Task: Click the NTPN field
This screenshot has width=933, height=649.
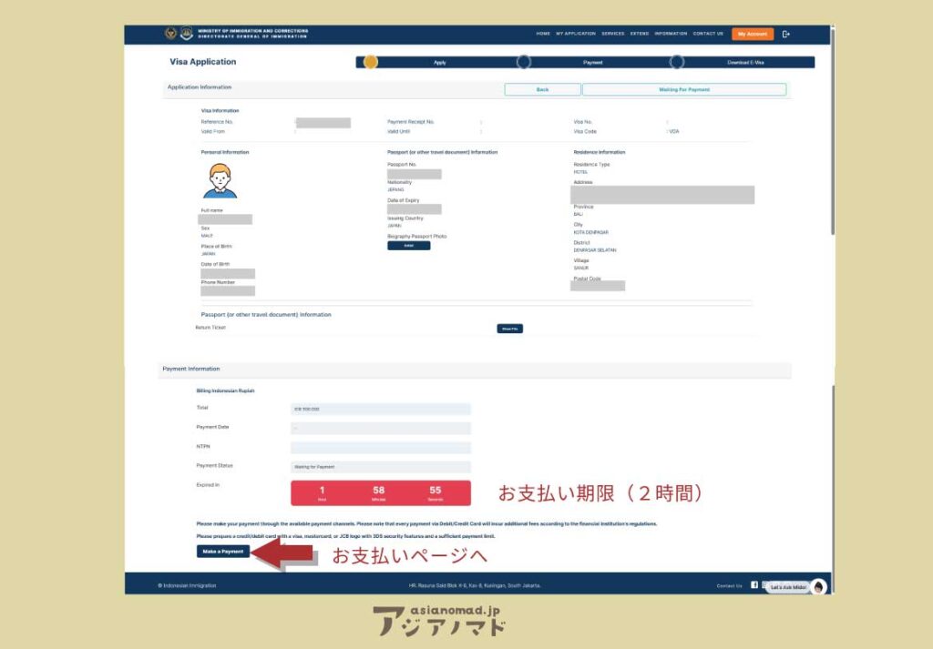Action: [380, 448]
